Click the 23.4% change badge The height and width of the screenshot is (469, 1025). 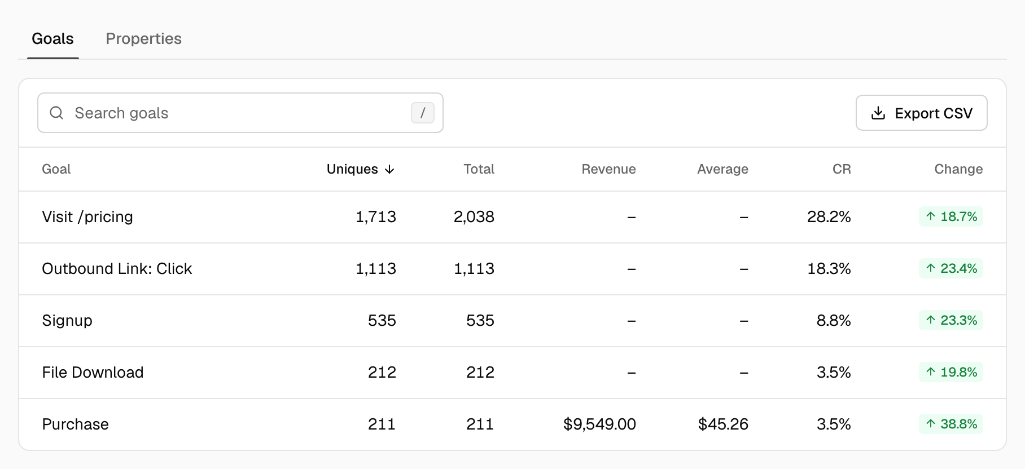(951, 268)
